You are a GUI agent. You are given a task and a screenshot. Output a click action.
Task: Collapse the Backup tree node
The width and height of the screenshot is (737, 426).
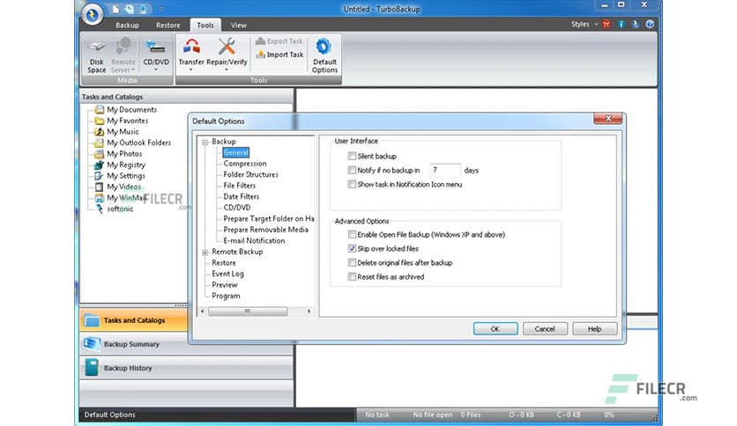pos(205,142)
